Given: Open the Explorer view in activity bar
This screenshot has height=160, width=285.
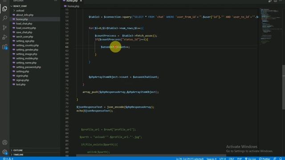Looking at the screenshot, I should [5, 8].
